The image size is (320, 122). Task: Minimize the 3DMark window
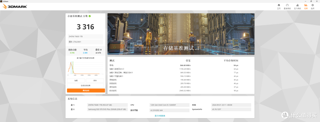pos(305,1)
